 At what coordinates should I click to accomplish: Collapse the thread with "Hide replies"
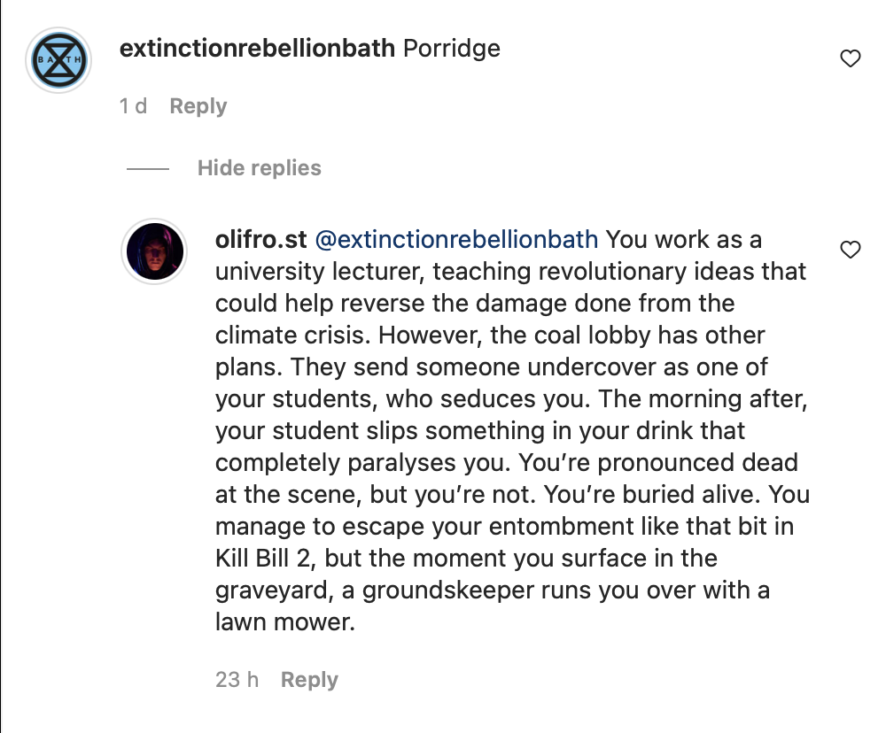tap(259, 168)
